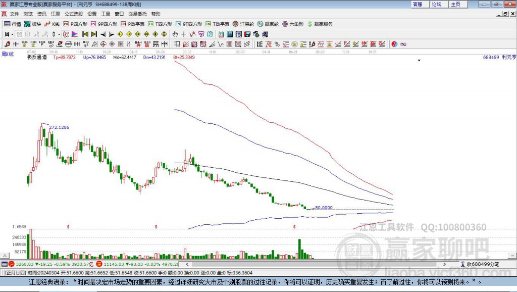This screenshot has height=292, width=517.
Task: Click the horizontal scrollbar left arrow
Action: coord(187,264)
